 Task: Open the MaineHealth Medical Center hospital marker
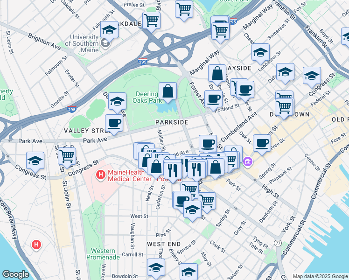pos(101,175)
